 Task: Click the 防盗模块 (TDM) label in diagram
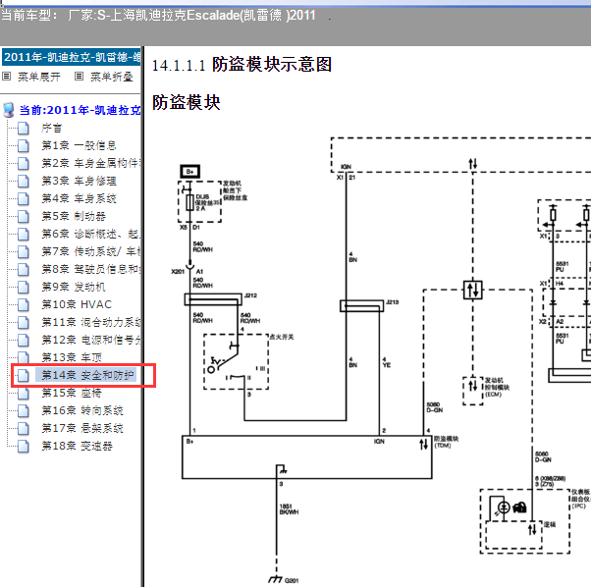(x=446, y=442)
